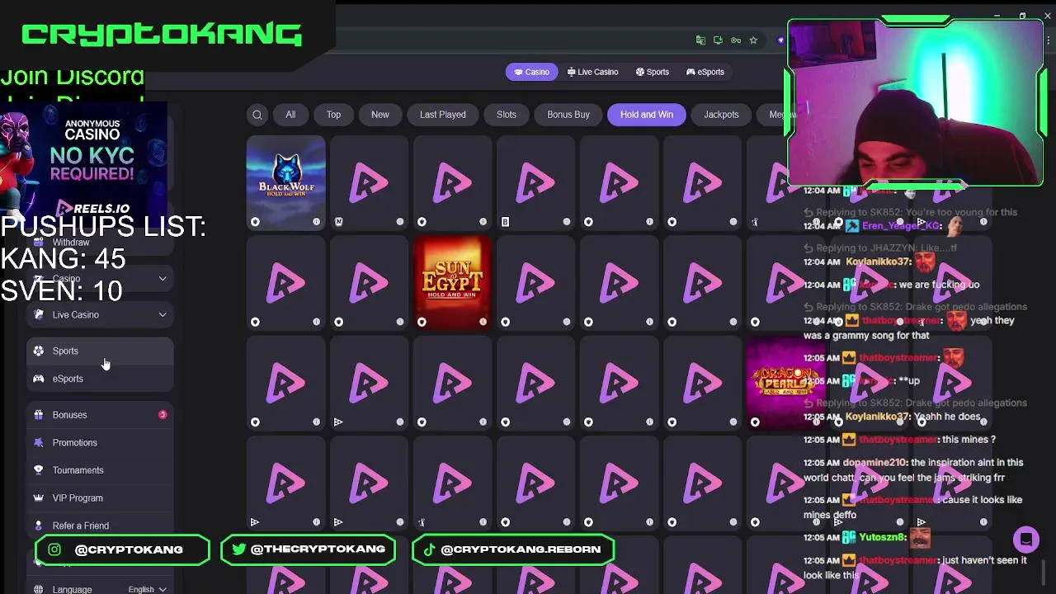Click the provider icon on Black Wolf card
Viewport: 1056px width, 594px height.
[x=255, y=222]
